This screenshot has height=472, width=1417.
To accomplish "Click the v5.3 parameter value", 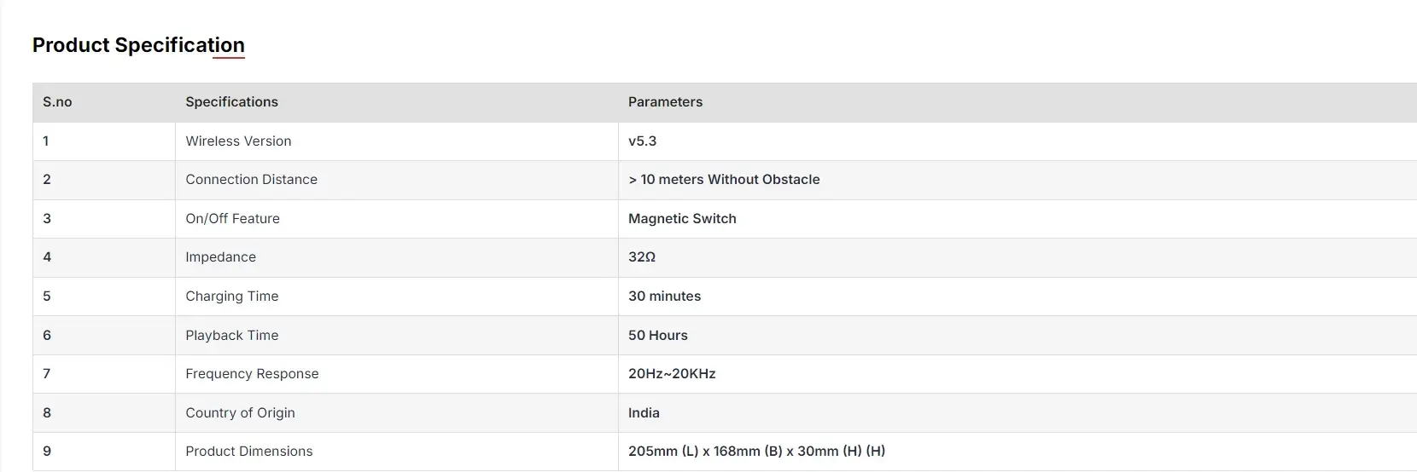I will pos(643,141).
